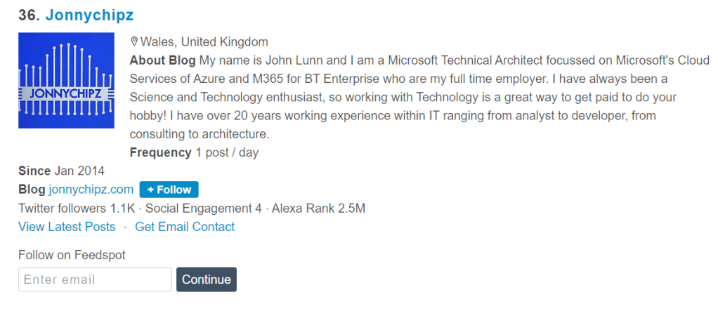The width and height of the screenshot is (718, 309).
Task: Click the 1 post / day text
Action: pyautogui.click(x=227, y=152)
